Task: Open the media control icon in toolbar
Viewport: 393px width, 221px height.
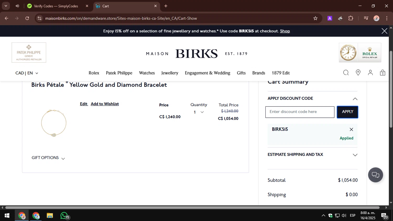Action: 366,18
